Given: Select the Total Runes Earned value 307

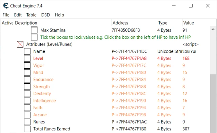Looking at the screenshot, I should pyautogui.click(x=186, y=129).
